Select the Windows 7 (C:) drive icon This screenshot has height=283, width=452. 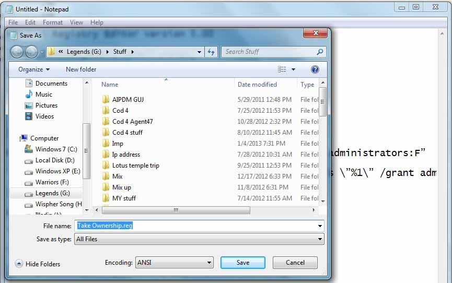pos(29,149)
